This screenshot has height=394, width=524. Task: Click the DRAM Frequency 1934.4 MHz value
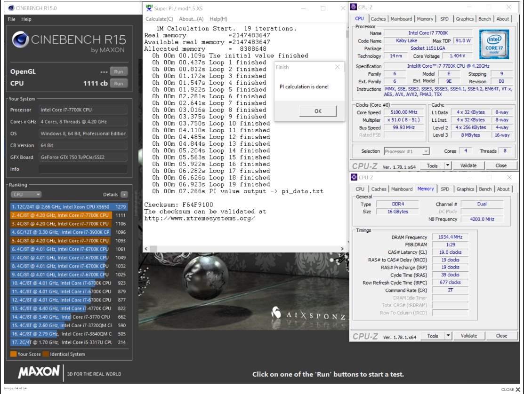tap(450, 237)
